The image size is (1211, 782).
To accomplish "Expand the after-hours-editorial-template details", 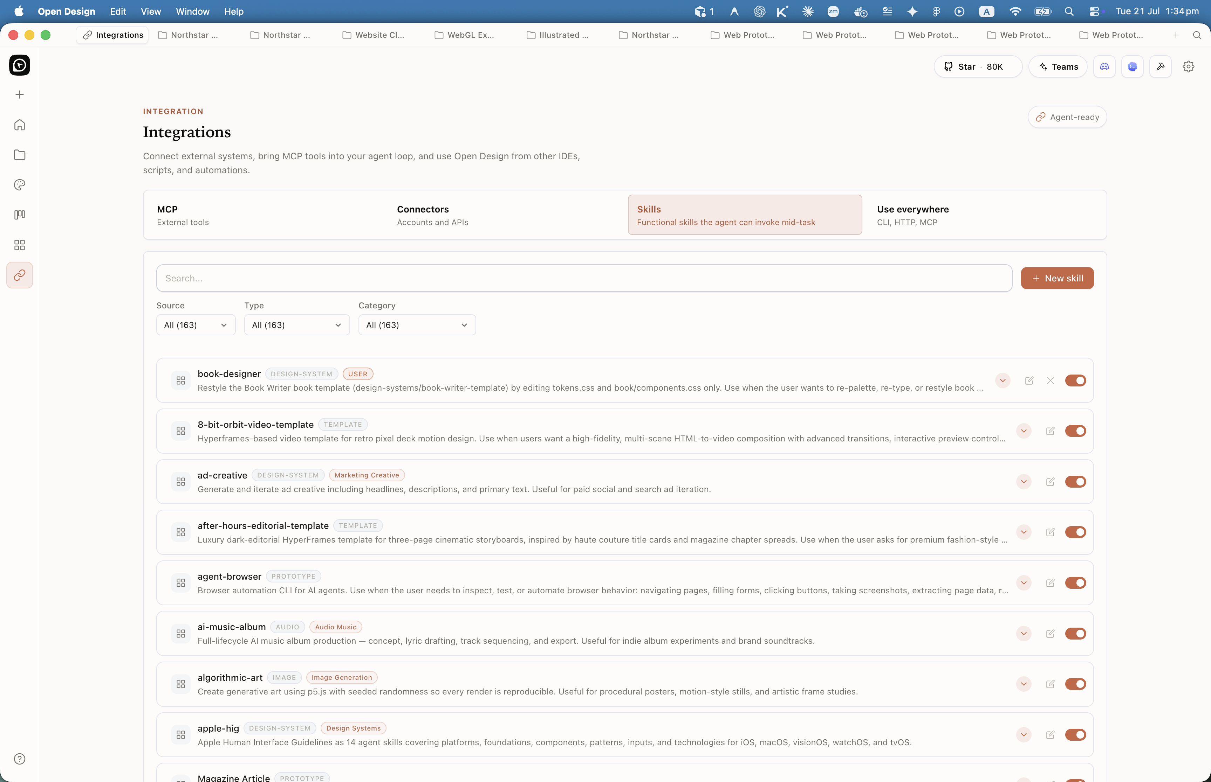I will coord(1024,532).
